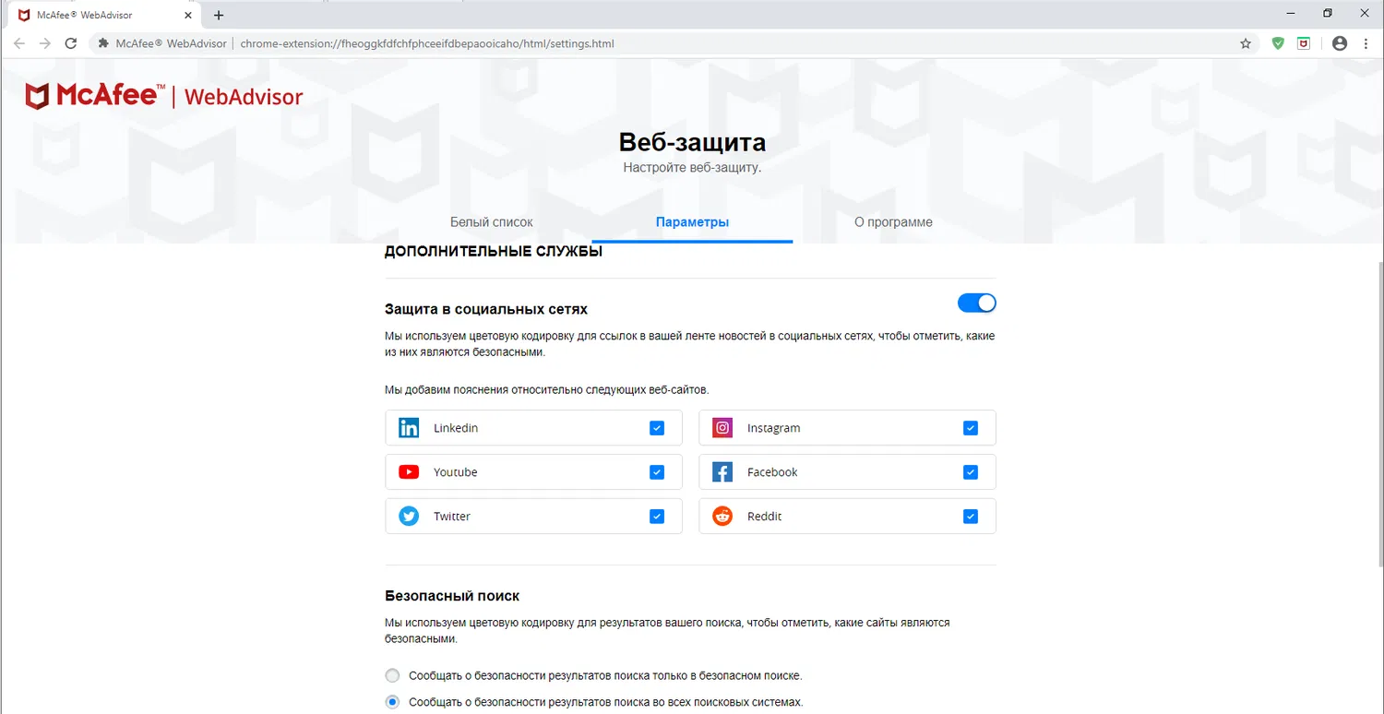
Task: Uncheck the Twitter checkbox
Action: pyautogui.click(x=657, y=517)
